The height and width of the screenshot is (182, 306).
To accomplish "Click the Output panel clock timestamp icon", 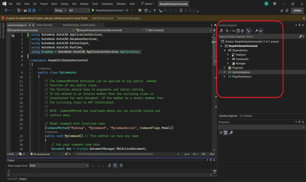I will coord(121,166).
